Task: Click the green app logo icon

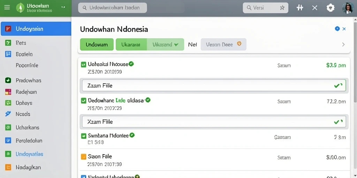Action: pos(20,8)
